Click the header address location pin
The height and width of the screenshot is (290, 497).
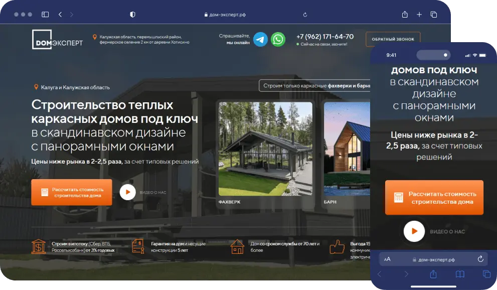click(94, 38)
